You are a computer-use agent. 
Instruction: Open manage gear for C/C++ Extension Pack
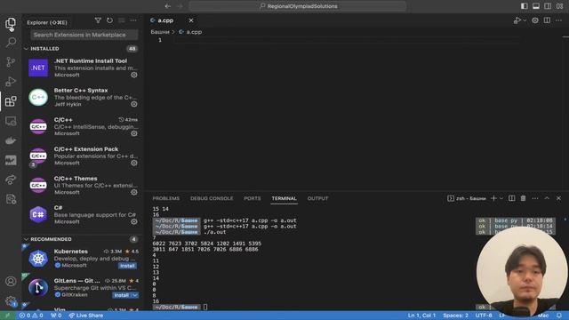134,163
